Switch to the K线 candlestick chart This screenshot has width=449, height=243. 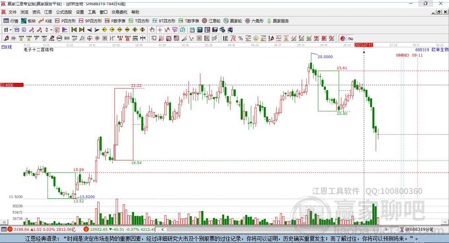(x=45, y=21)
